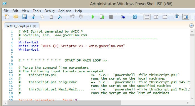Open the toolbar overflow options arrow
This screenshot has height=106, width=195.
tap(192, 19)
